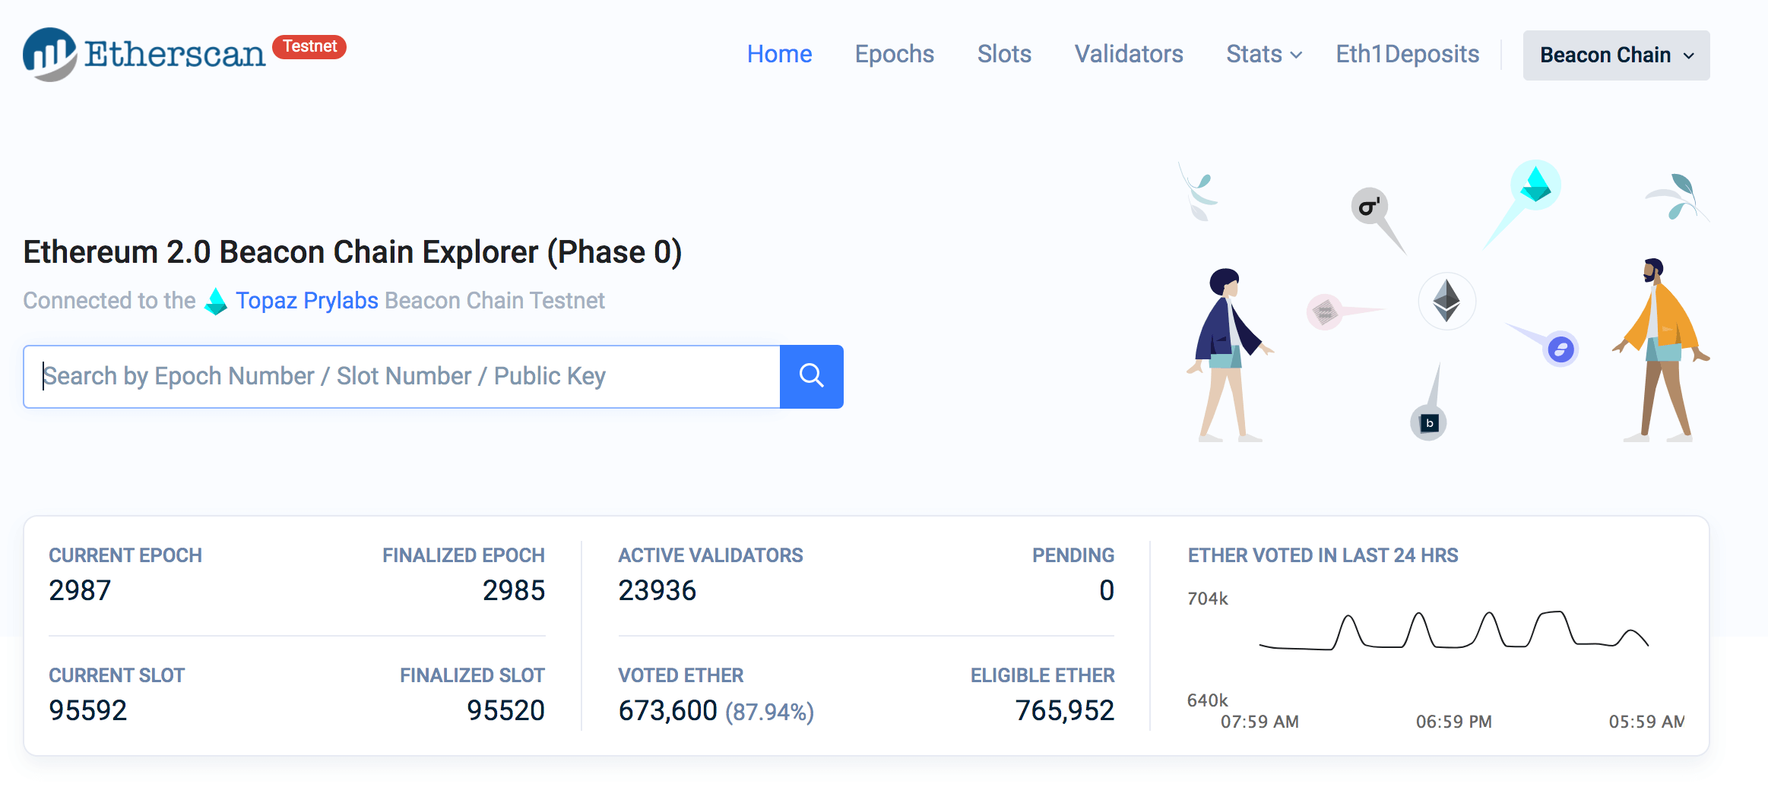Click the central Ethereum logo bubble
The height and width of the screenshot is (787, 1768).
[1446, 301]
